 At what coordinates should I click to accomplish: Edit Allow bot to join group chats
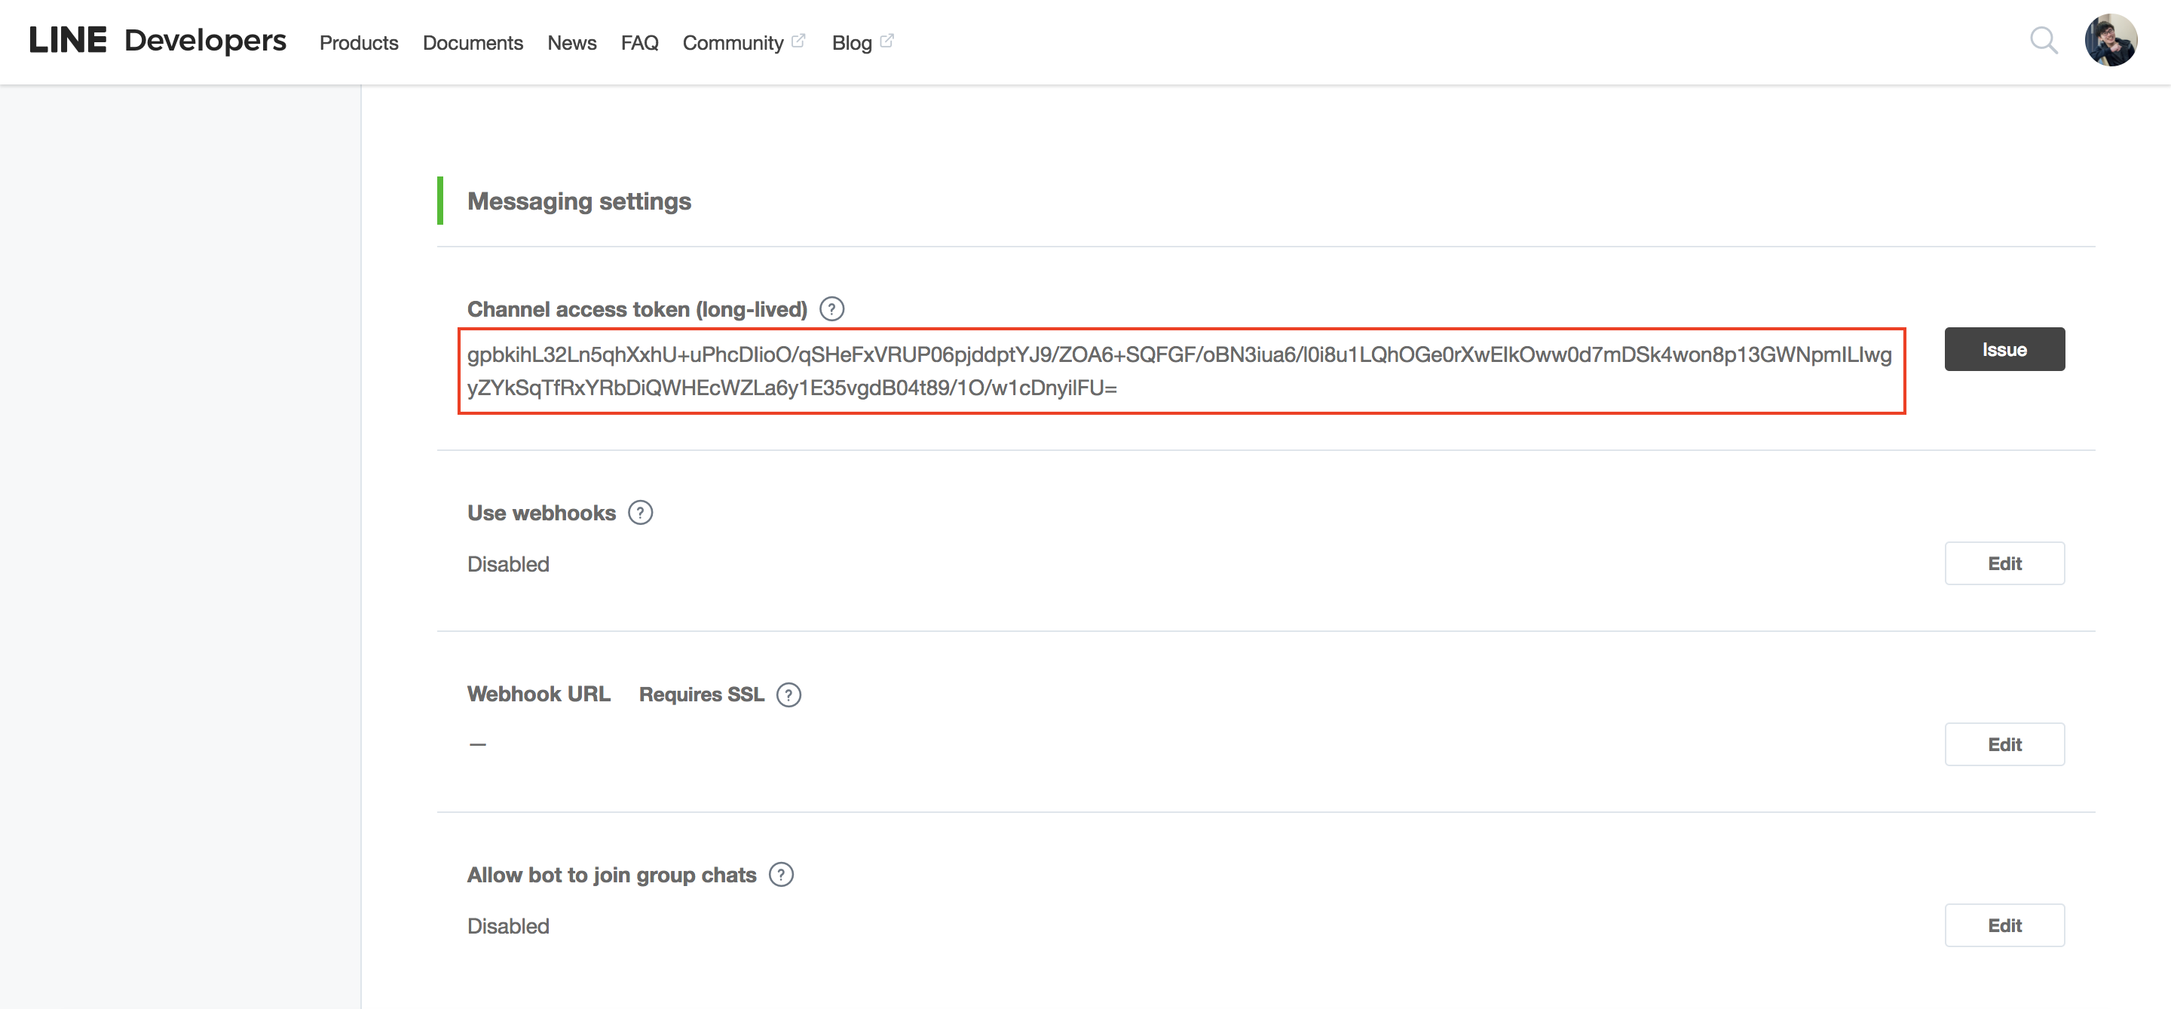2004,925
